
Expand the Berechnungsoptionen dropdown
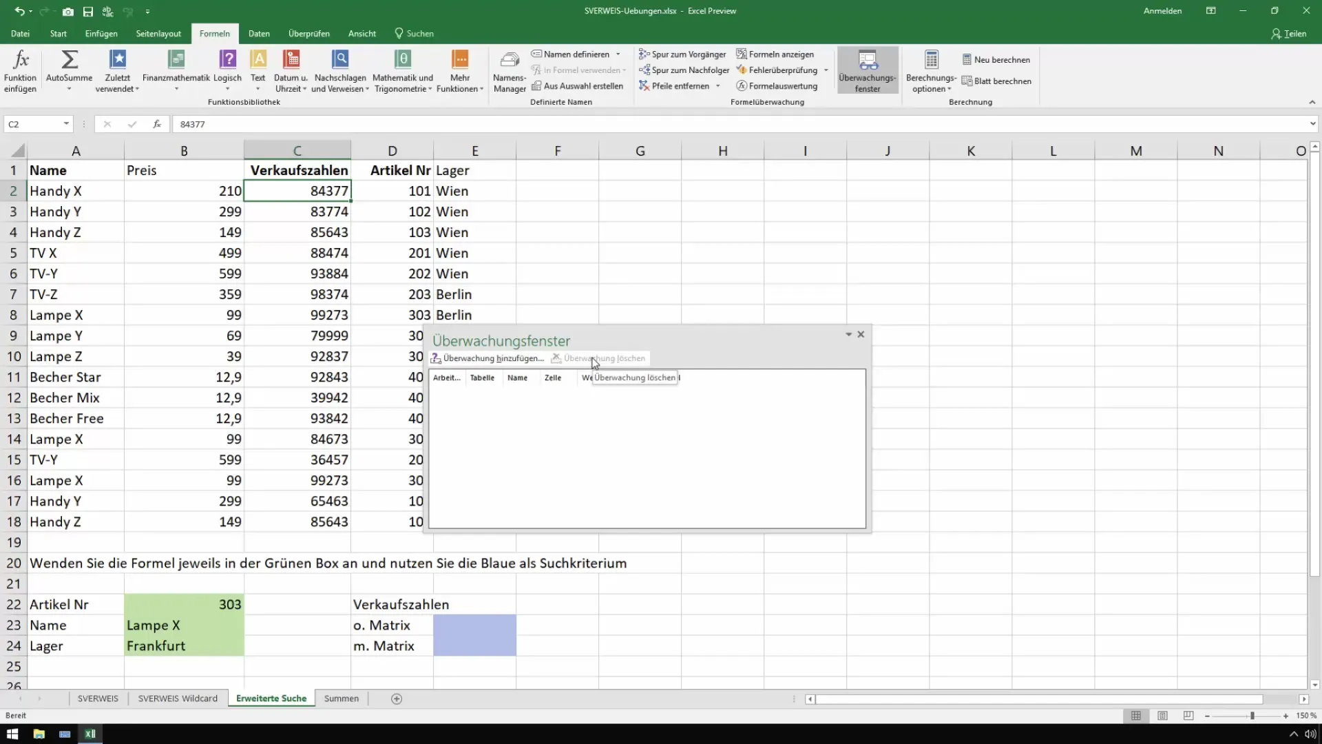click(930, 82)
